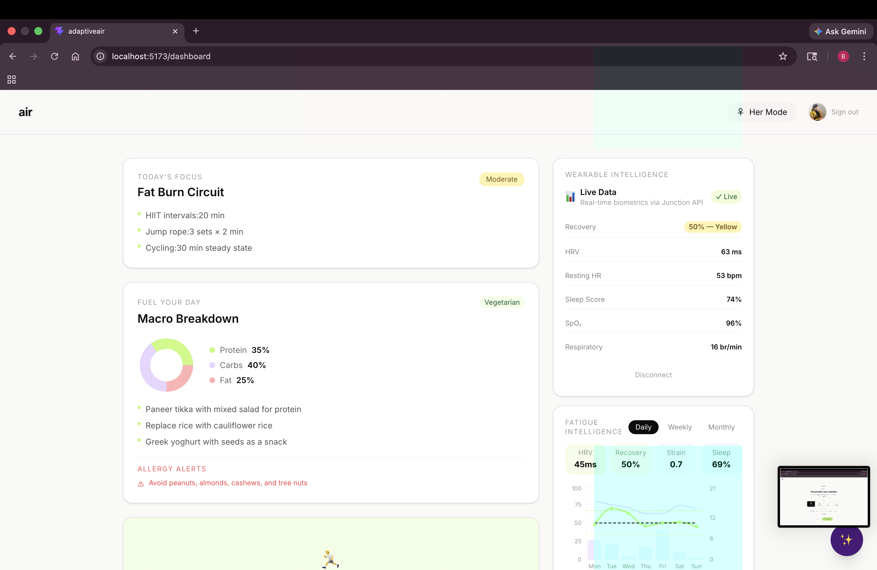This screenshot has width=877, height=570.
Task: Open Chrome three-dot menu
Action: tap(864, 56)
